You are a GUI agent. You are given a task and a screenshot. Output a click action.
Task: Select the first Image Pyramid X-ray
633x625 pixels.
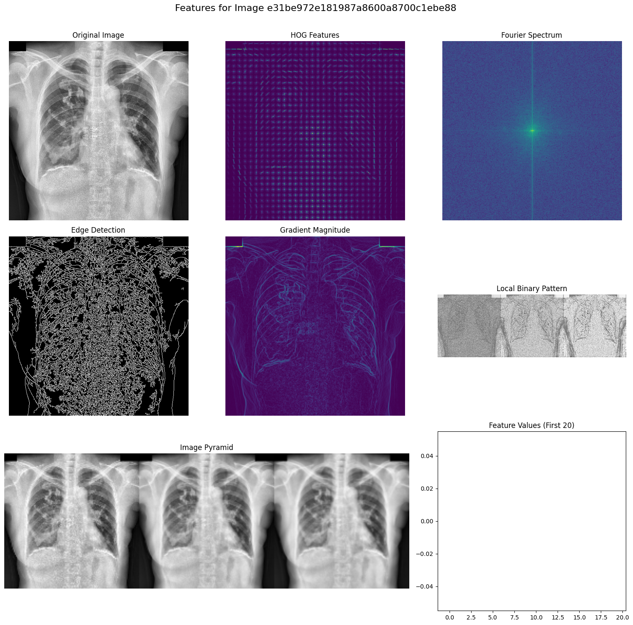72,521
